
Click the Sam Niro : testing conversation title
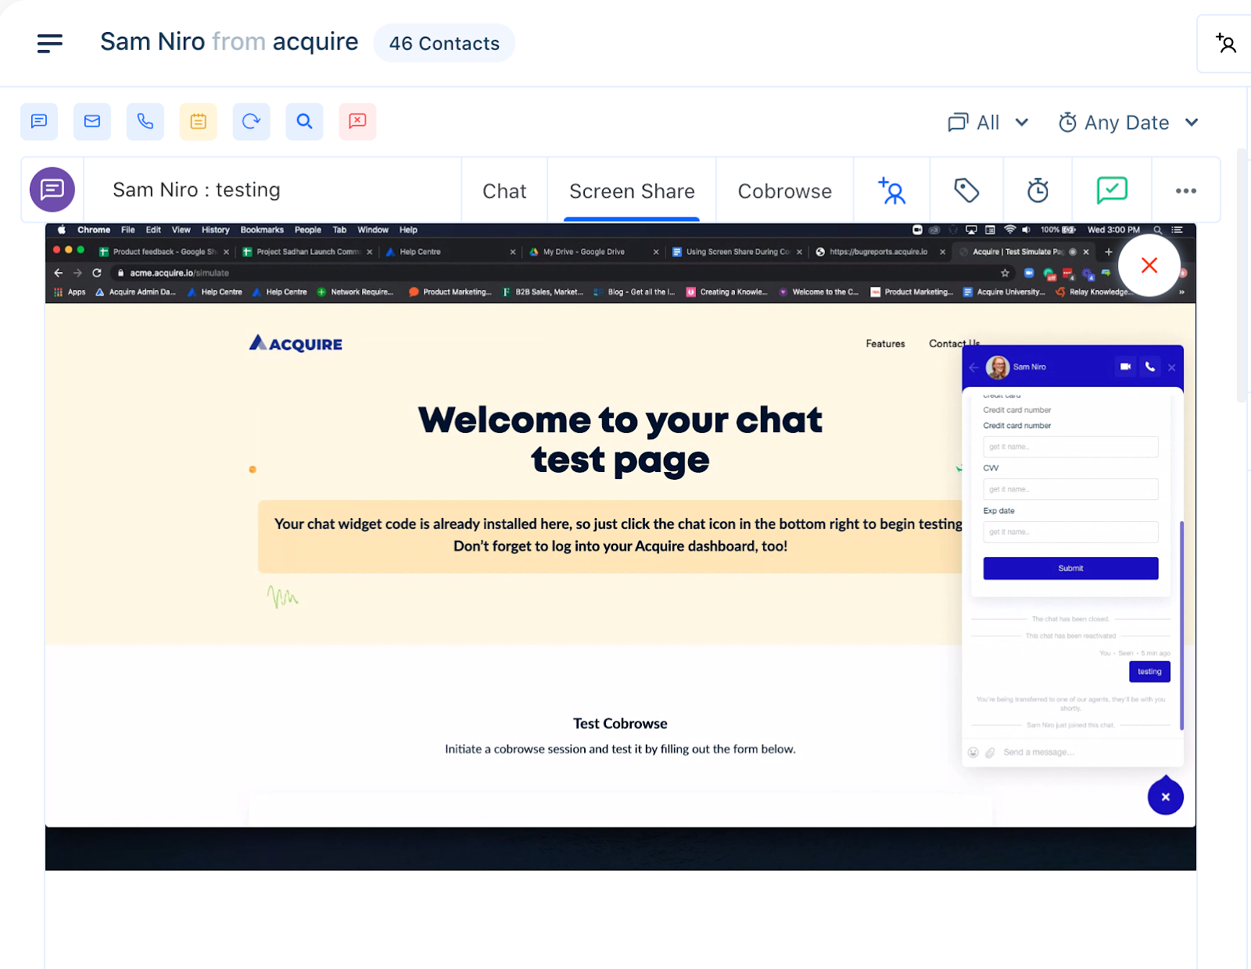[196, 190]
